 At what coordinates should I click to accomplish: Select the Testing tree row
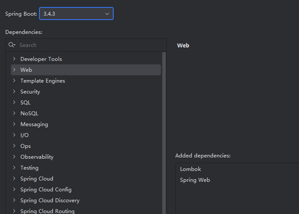[x=86, y=168]
